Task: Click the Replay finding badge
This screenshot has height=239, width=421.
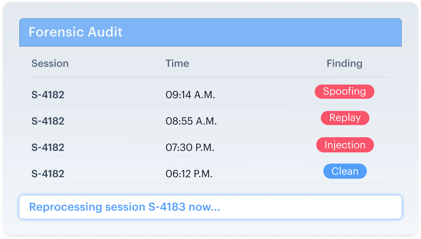Action: pyautogui.click(x=345, y=118)
